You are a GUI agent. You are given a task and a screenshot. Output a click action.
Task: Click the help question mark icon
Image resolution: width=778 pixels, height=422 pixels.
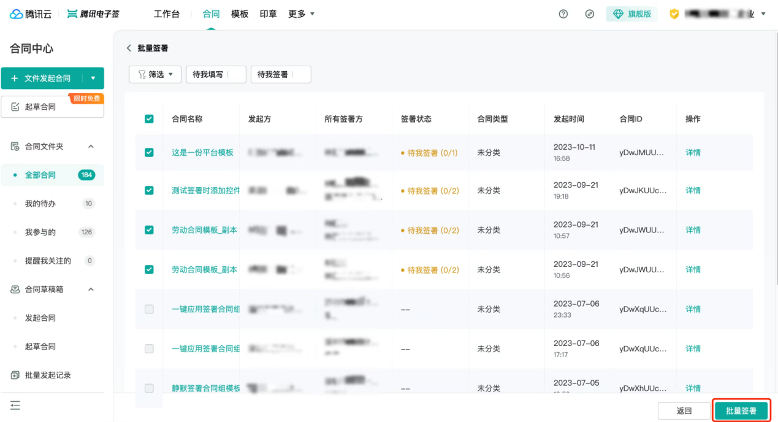tap(563, 14)
